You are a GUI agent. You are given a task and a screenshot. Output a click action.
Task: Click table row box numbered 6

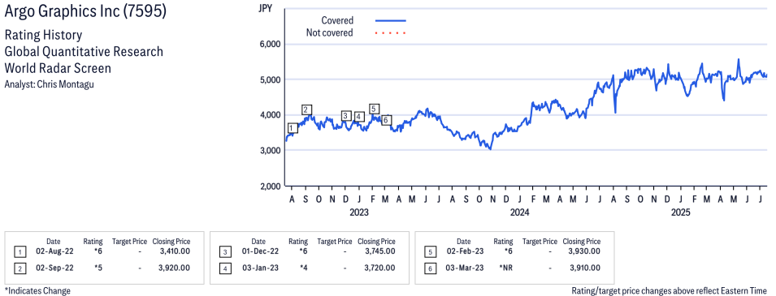[x=430, y=268]
